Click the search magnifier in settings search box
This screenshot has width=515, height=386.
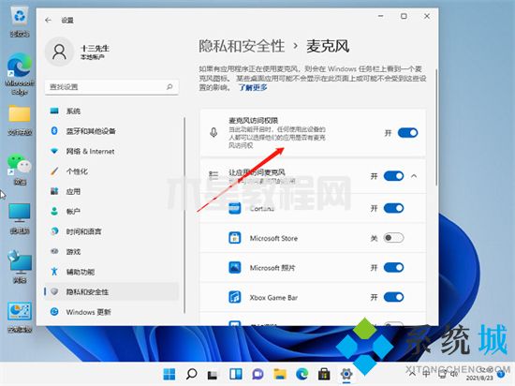[169, 87]
